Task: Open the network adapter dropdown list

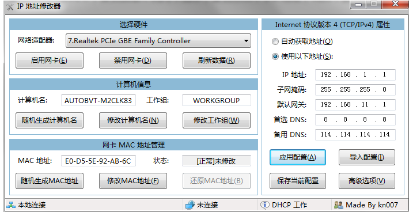Action: [158, 41]
